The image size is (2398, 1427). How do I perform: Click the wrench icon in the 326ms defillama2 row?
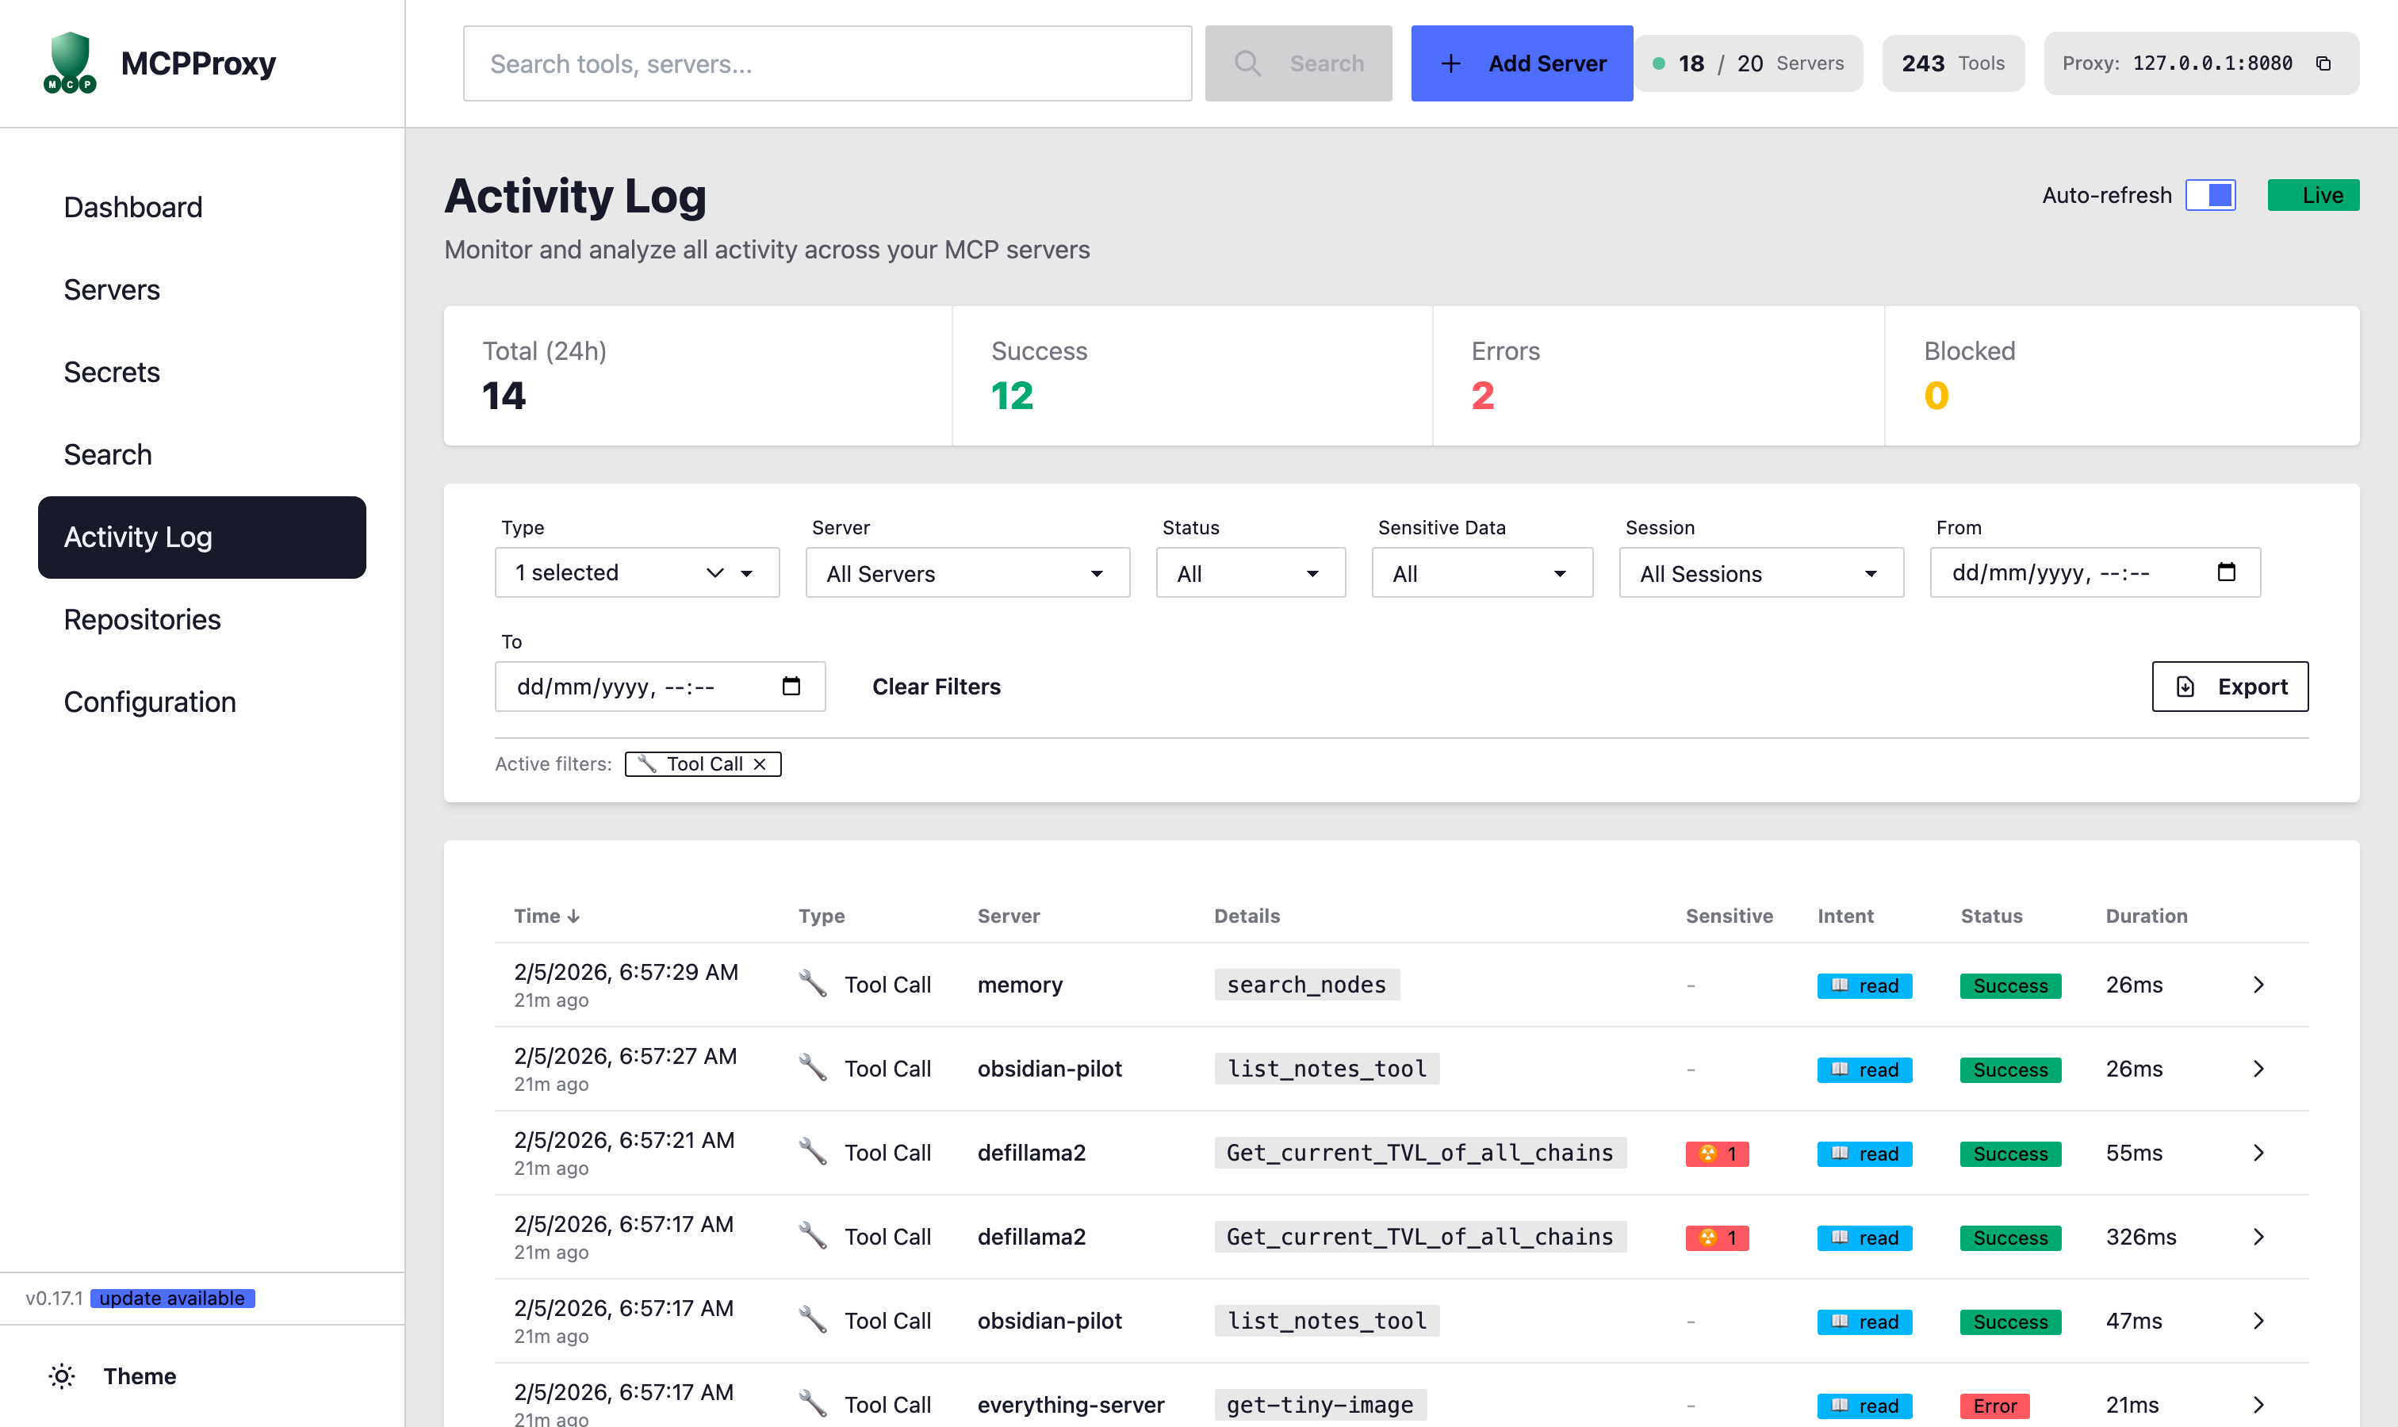(813, 1236)
